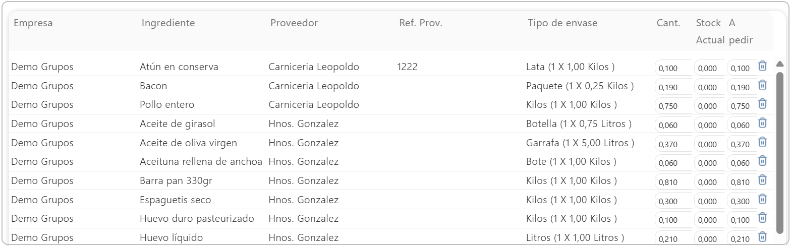791x246 pixels.
Task: Select A pedir field for Aceite de oliva
Action: tap(742, 144)
